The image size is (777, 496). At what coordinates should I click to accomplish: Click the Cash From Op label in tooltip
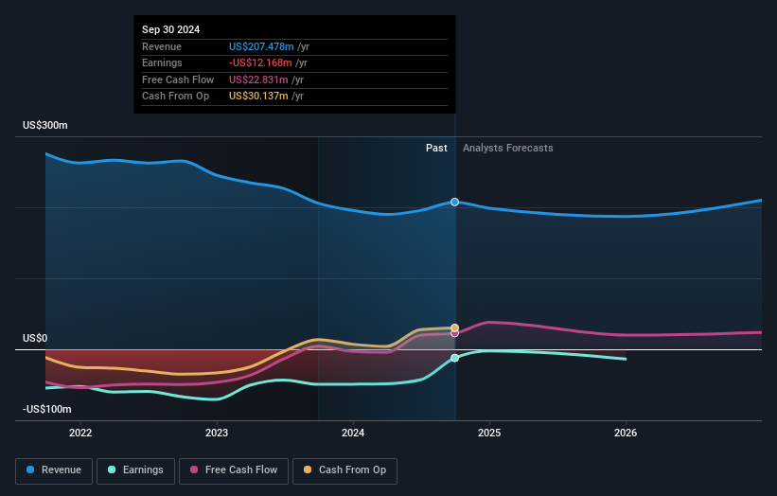[175, 97]
